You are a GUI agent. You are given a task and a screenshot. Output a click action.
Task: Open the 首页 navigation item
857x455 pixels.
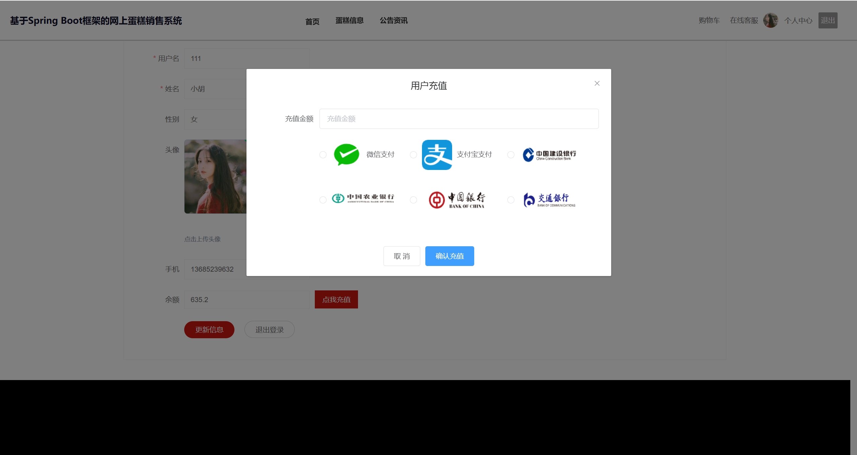pos(312,21)
